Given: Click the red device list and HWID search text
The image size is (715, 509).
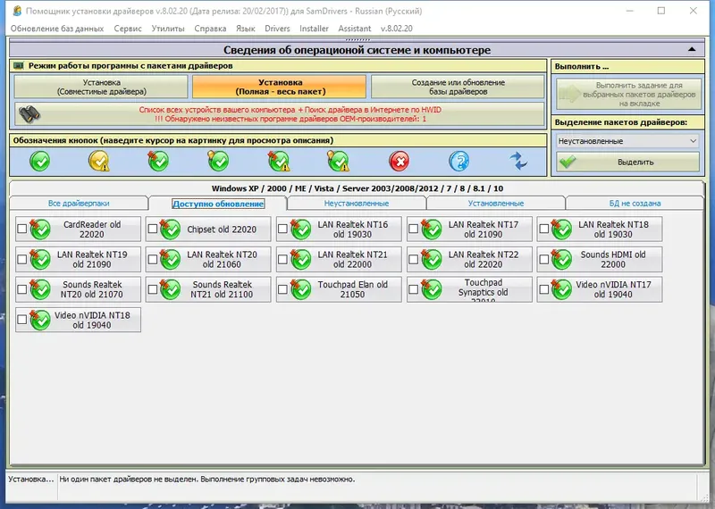Looking at the screenshot, I should pyautogui.click(x=290, y=114).
